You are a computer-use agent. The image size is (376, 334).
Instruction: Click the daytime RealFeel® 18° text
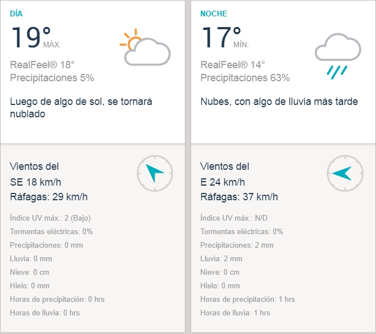(42, 64)
